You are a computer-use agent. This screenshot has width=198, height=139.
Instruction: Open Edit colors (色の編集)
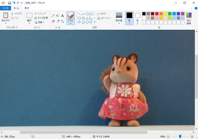[x=189, y=18]
